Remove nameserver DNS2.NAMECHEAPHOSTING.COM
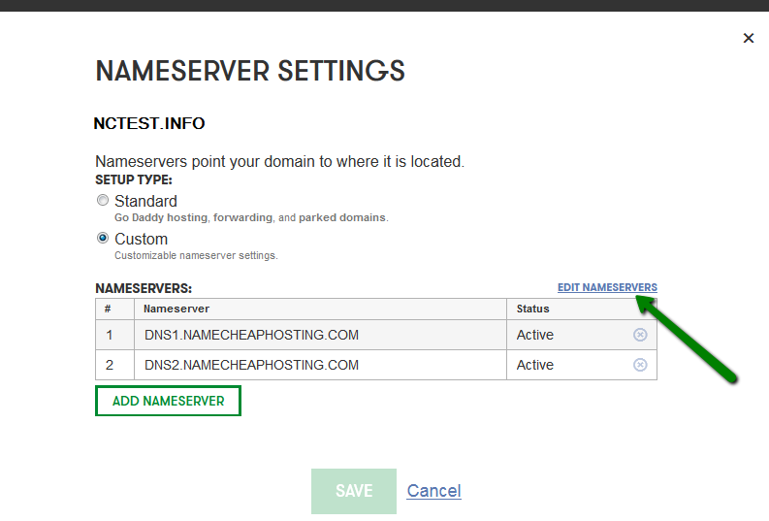The width and height of the screenshot is (769, 521). pyautogui.click(x=640, y=365)
